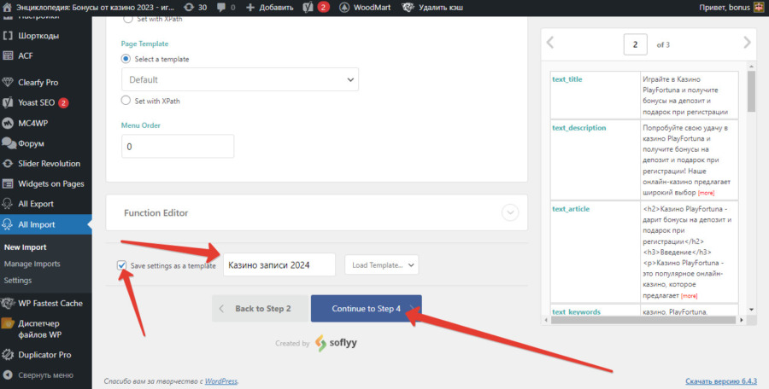Click the Шорткоды brackets icon

coord(8,36)
